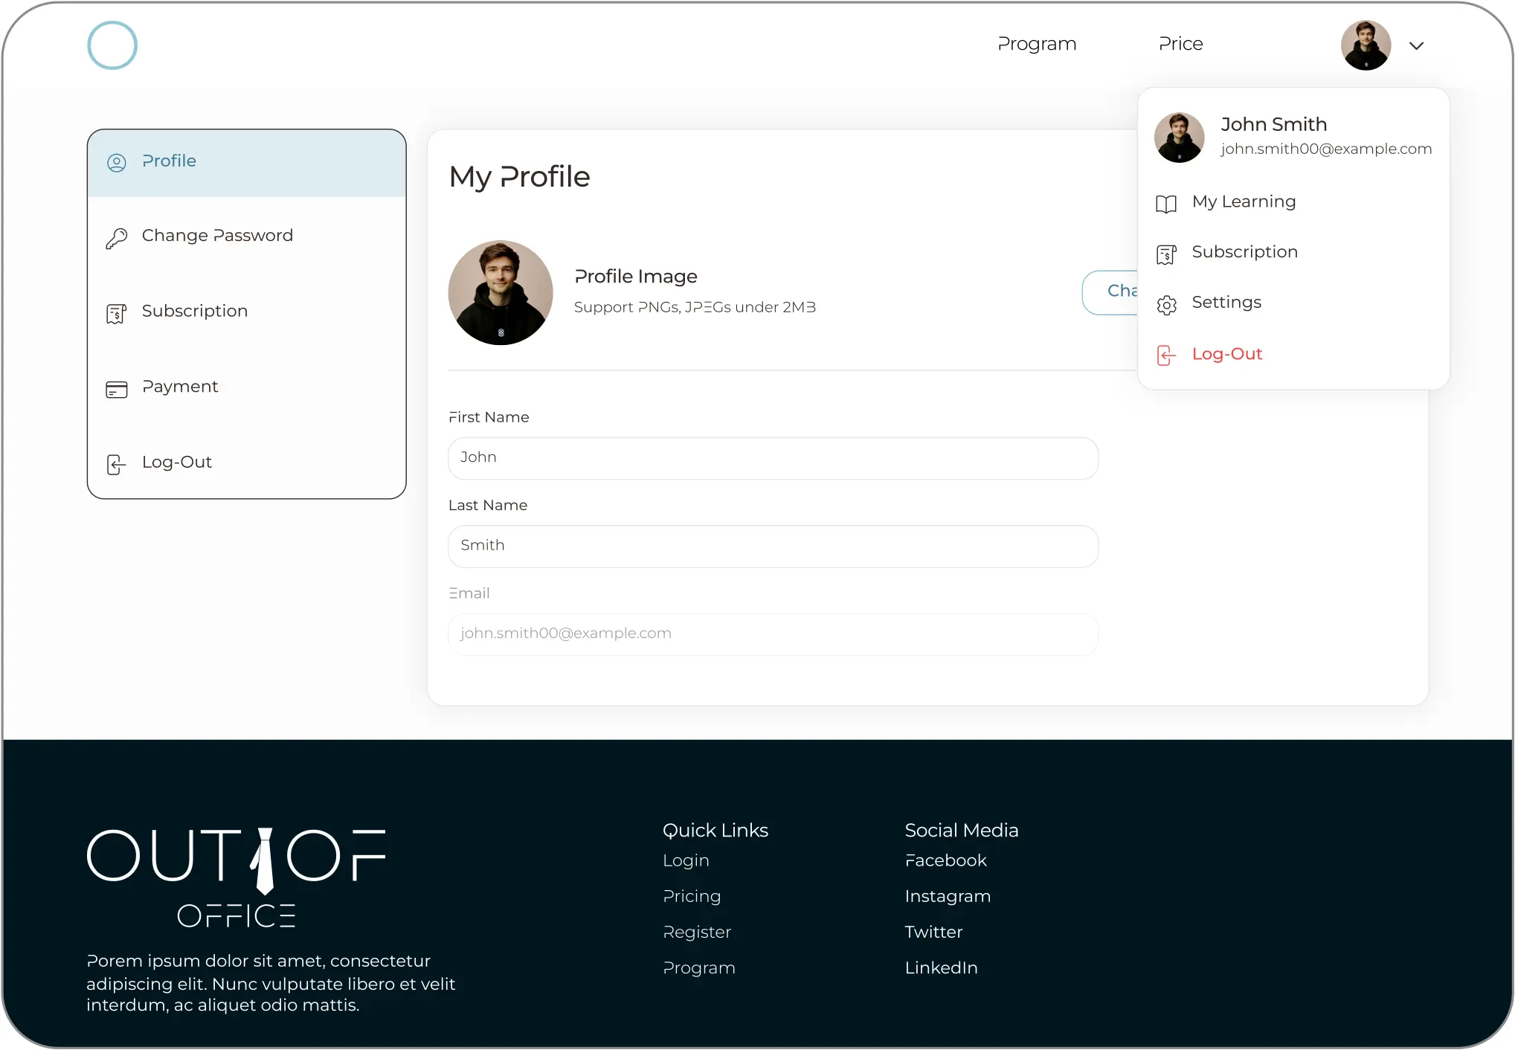The width and height of the screenshot is (1515, 1050).
Task: Click the circular logo in header
Action: [112, 45]
